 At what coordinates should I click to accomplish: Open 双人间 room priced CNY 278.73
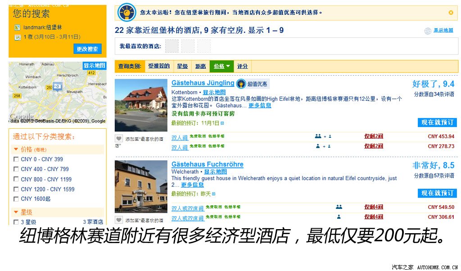click(x=180, y=147)
